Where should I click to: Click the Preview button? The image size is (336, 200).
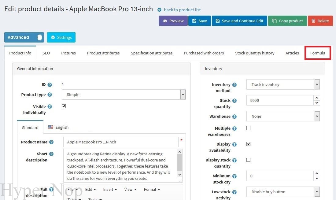(x=173, y=21)
